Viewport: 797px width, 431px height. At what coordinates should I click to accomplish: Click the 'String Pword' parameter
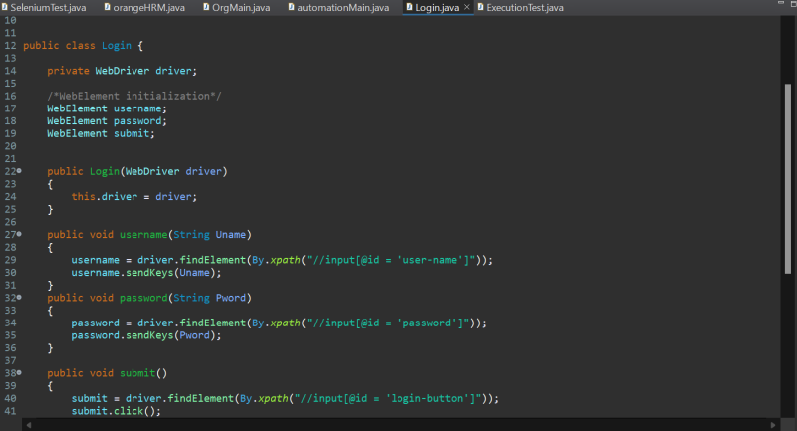[210, 298]
